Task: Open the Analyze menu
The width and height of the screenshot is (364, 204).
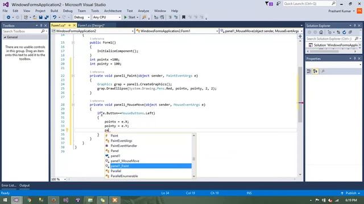Action: pyautogui.click(x=143, y=11)
